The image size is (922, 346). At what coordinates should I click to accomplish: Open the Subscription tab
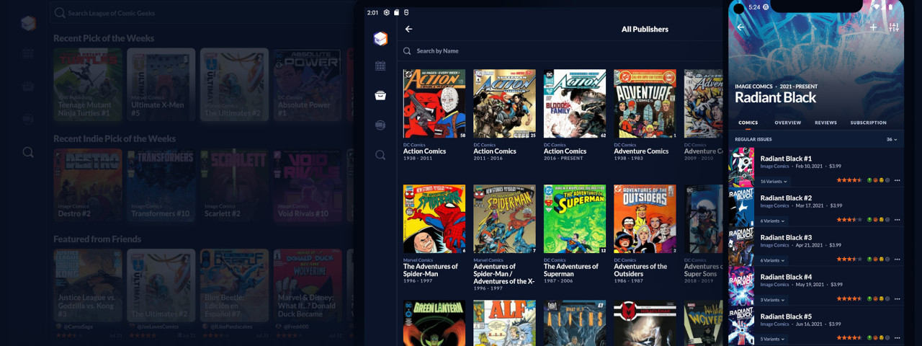coord(868,123)
